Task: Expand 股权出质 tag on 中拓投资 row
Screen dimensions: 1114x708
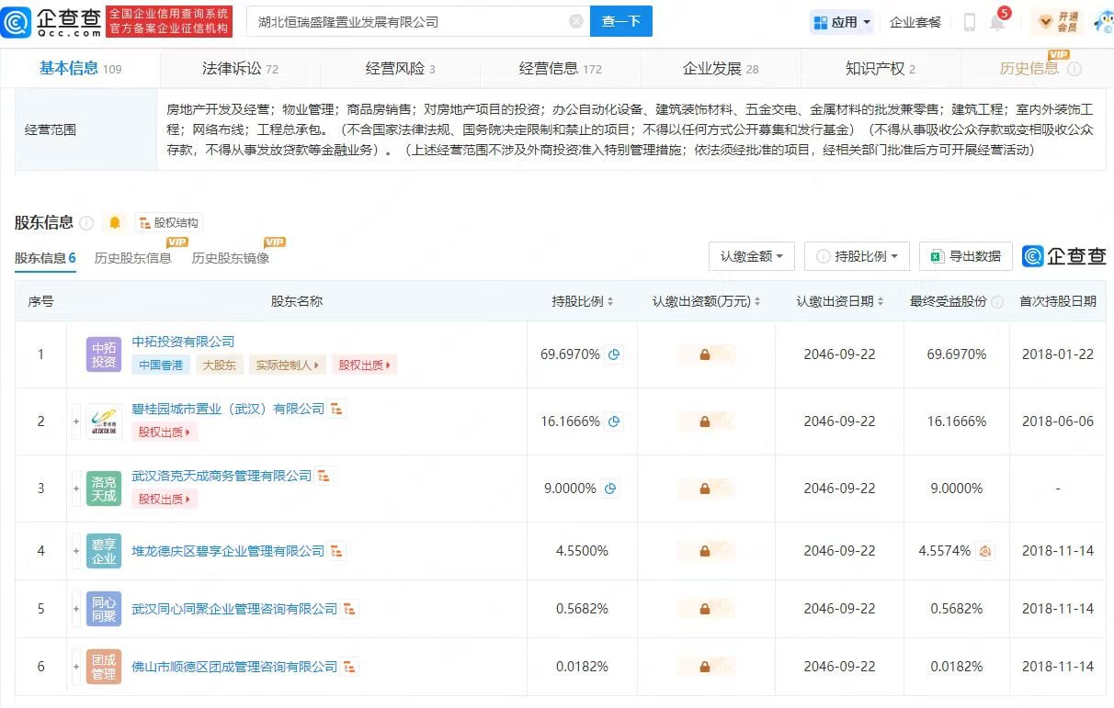Action: pos(364,365)
